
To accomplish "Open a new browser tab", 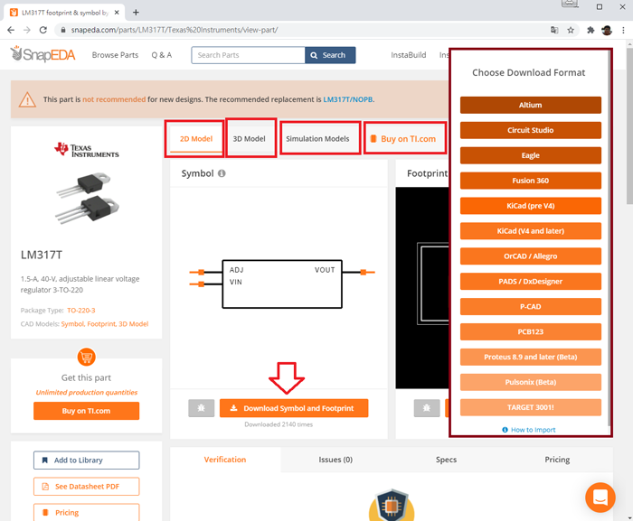I will click(x=136, y=12).
